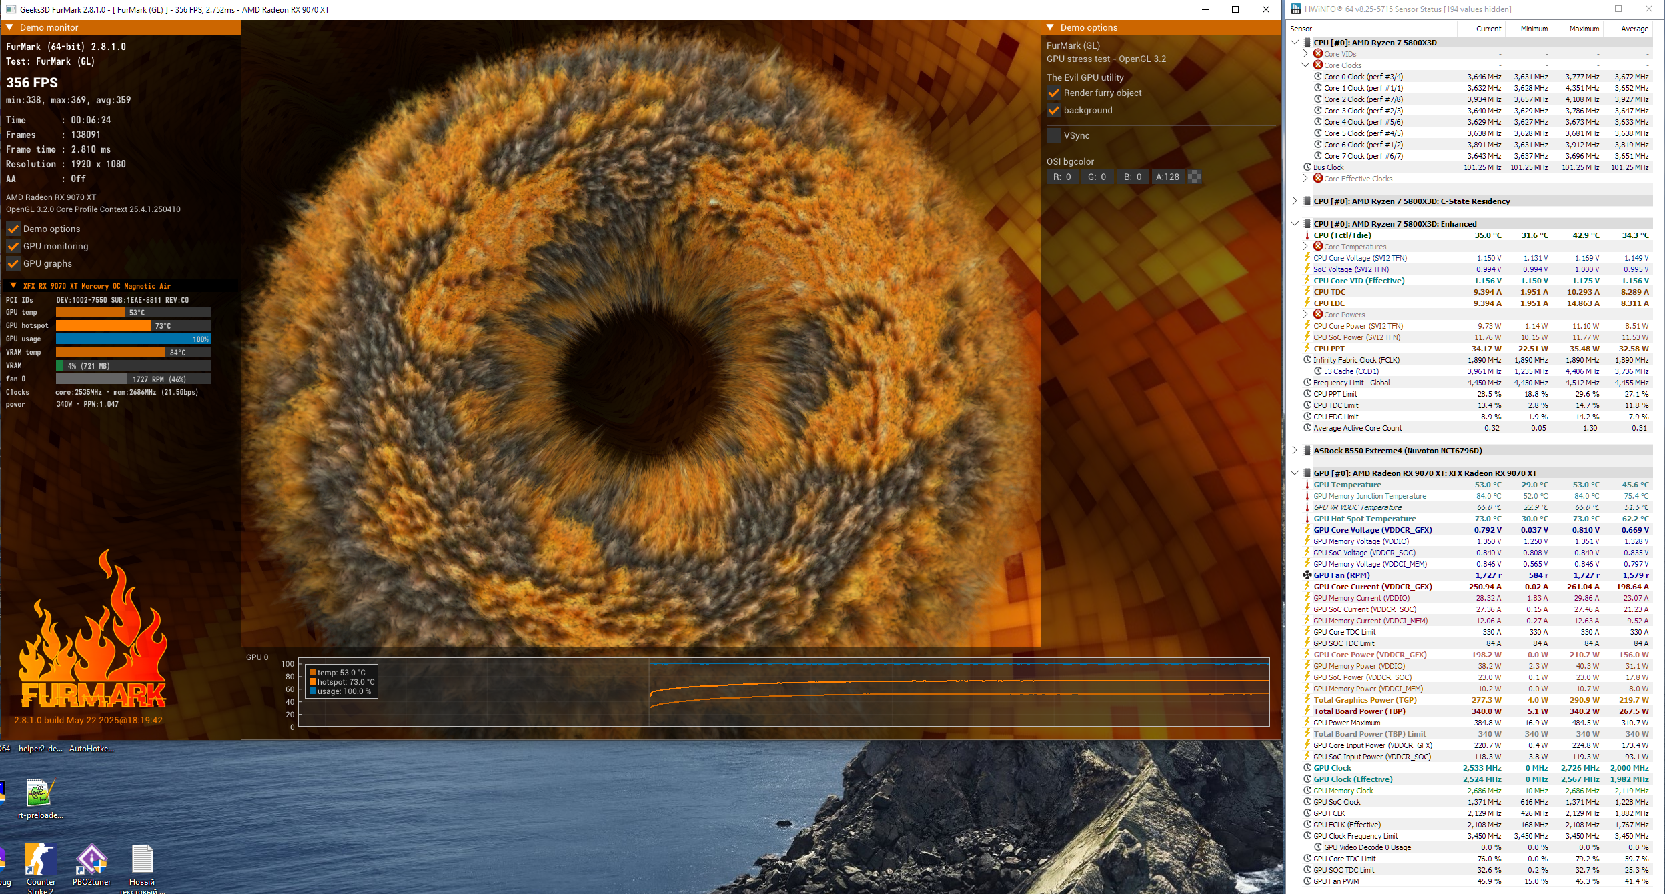Click the red X icon beside Core Temperatures
The height and width of the screenshot is (894, 1665).
point(1318,247)
